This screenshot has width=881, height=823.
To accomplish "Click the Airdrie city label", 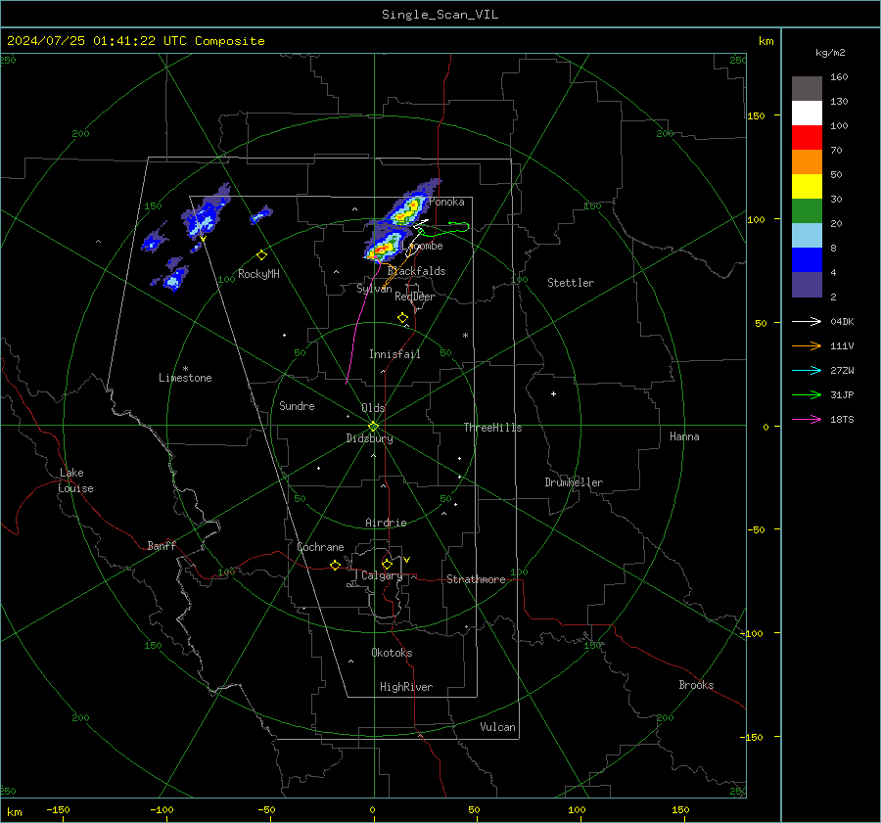I will (x=386, y=523).
